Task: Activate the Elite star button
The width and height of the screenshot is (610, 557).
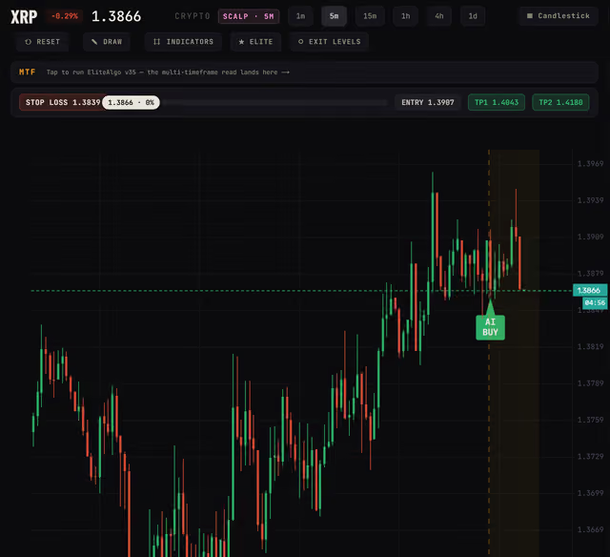Action: tap(255, 42)
